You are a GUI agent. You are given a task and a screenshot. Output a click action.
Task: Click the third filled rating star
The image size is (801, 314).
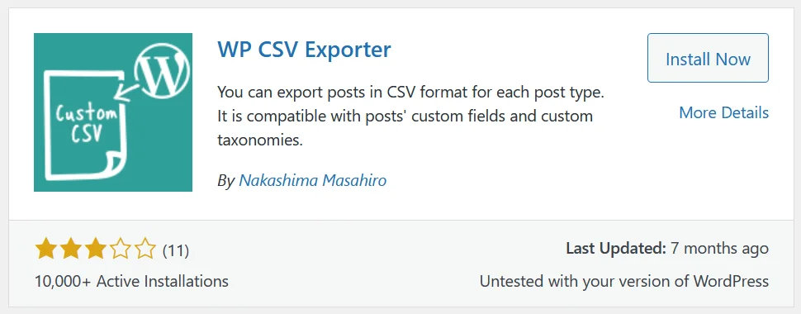point(95,249)
